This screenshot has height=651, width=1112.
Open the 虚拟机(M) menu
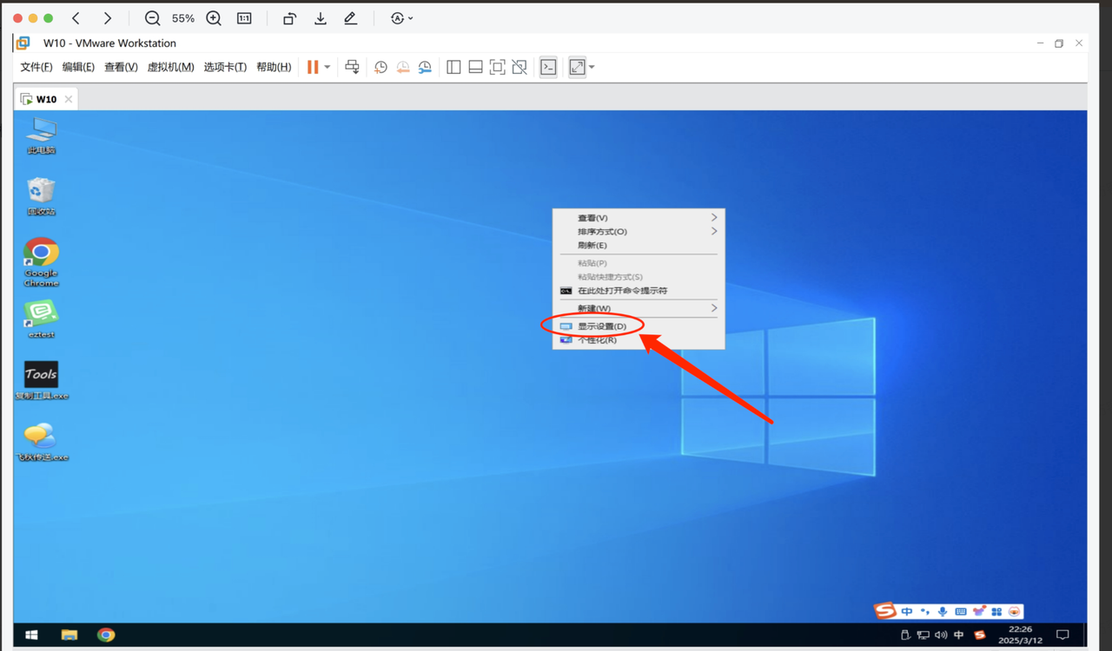click(170, 67)
